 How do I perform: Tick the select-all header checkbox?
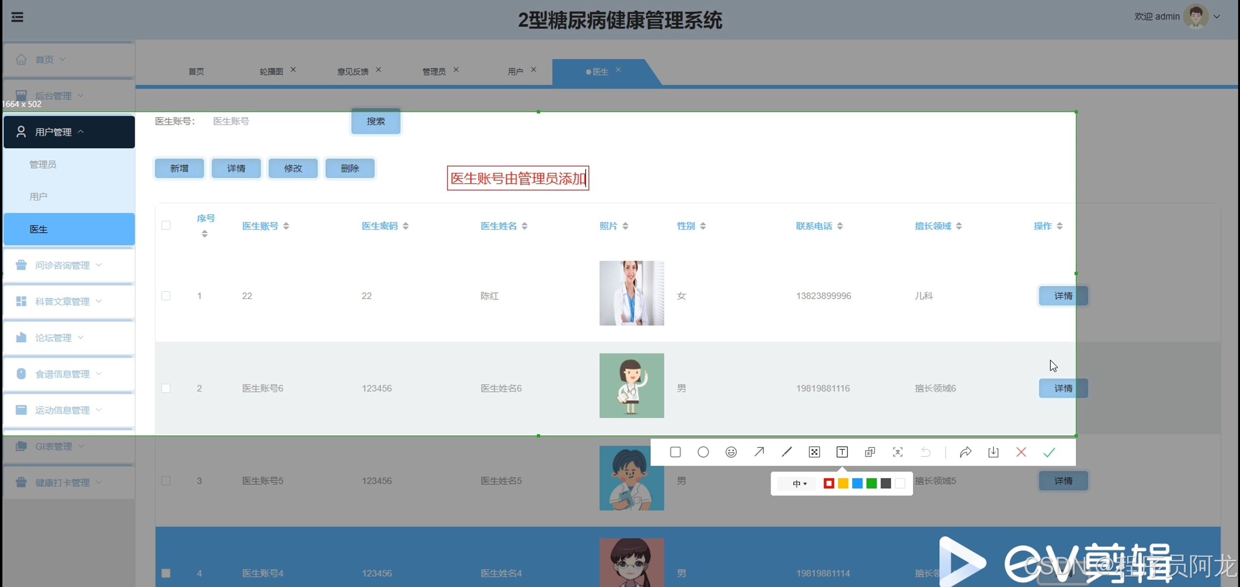[166, 225]
